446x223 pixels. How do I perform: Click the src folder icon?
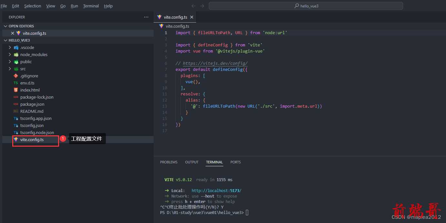tap(16, 69)
